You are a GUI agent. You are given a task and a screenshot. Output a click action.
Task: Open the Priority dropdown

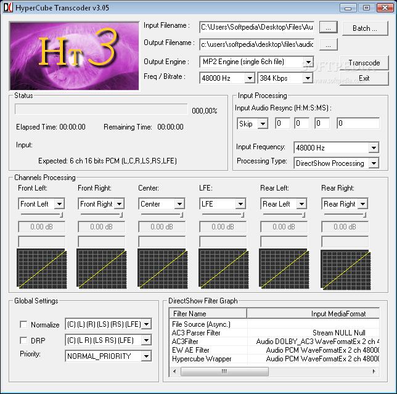146,356
